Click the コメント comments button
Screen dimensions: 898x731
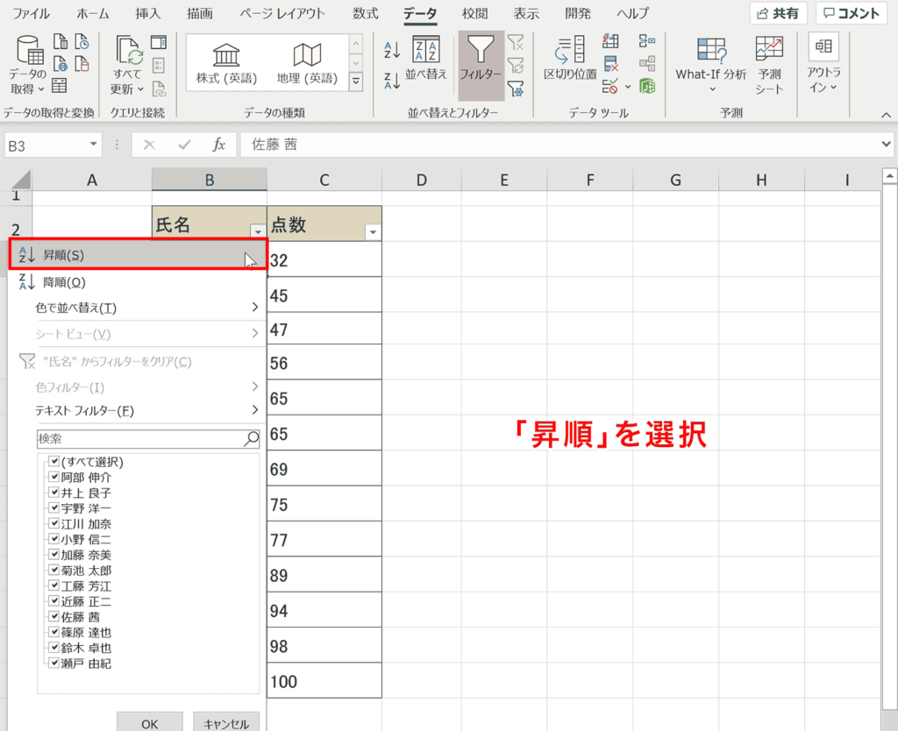coord(852,13)
